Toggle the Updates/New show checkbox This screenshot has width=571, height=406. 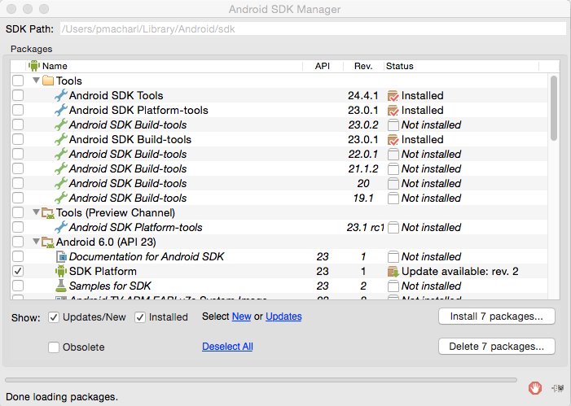54,317
